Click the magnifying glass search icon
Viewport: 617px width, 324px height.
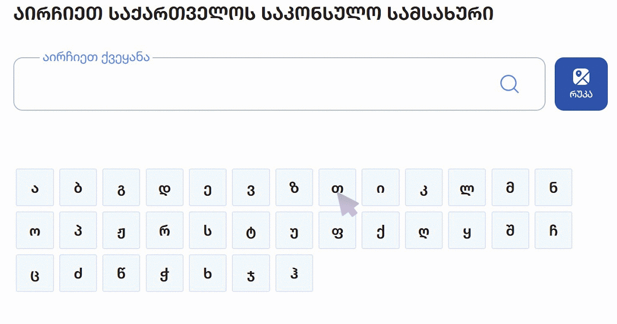point(510,84)
